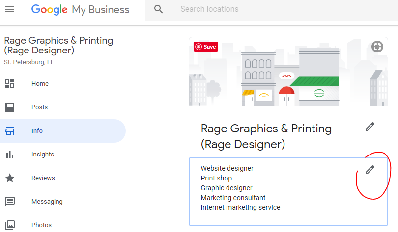Click the Posts icon in sidebar
Screen dimensions: 398x232
[x=10, y=107]
